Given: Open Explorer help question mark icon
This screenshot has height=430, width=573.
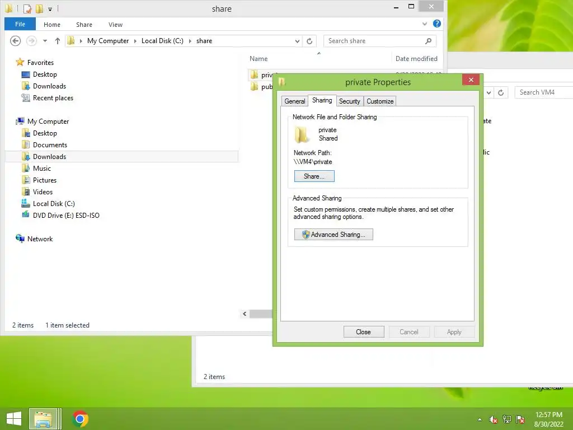Looking at the screenshot, I should pyautogui.click(x=436, y=24).
